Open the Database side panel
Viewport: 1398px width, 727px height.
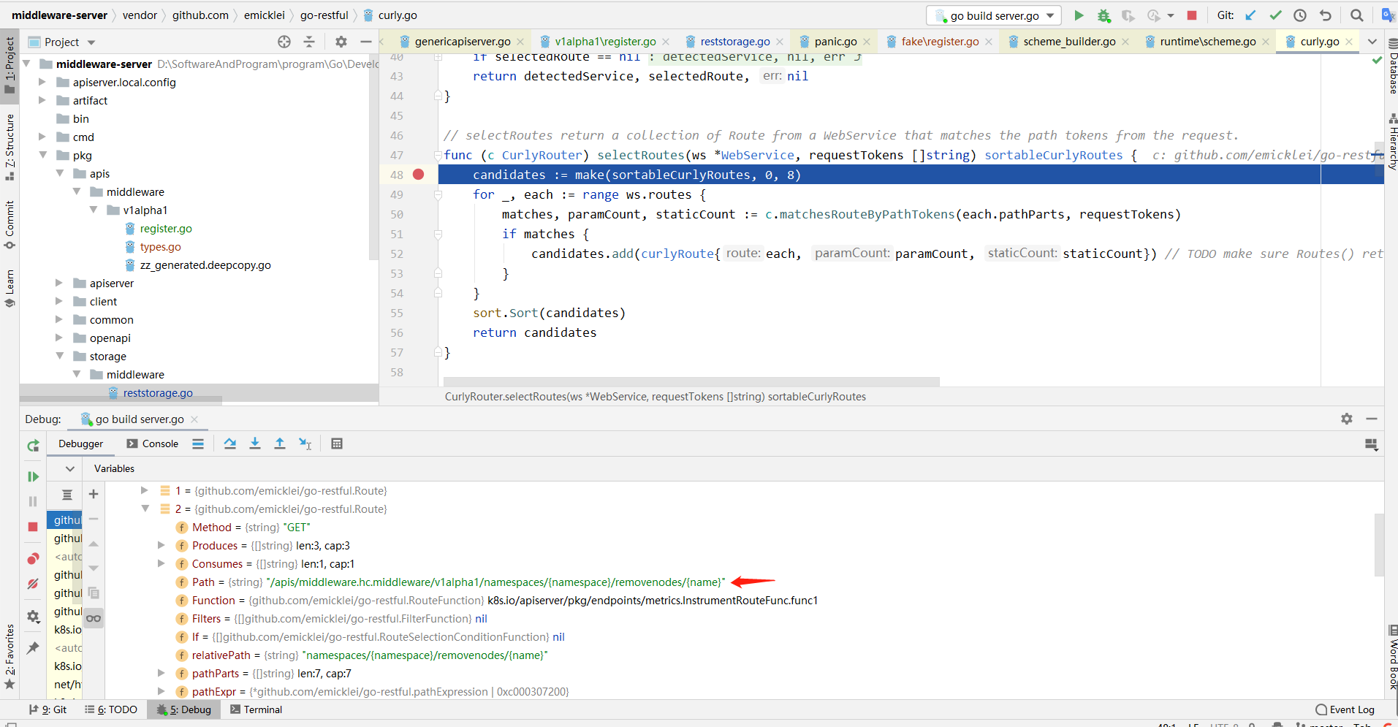1392,67
